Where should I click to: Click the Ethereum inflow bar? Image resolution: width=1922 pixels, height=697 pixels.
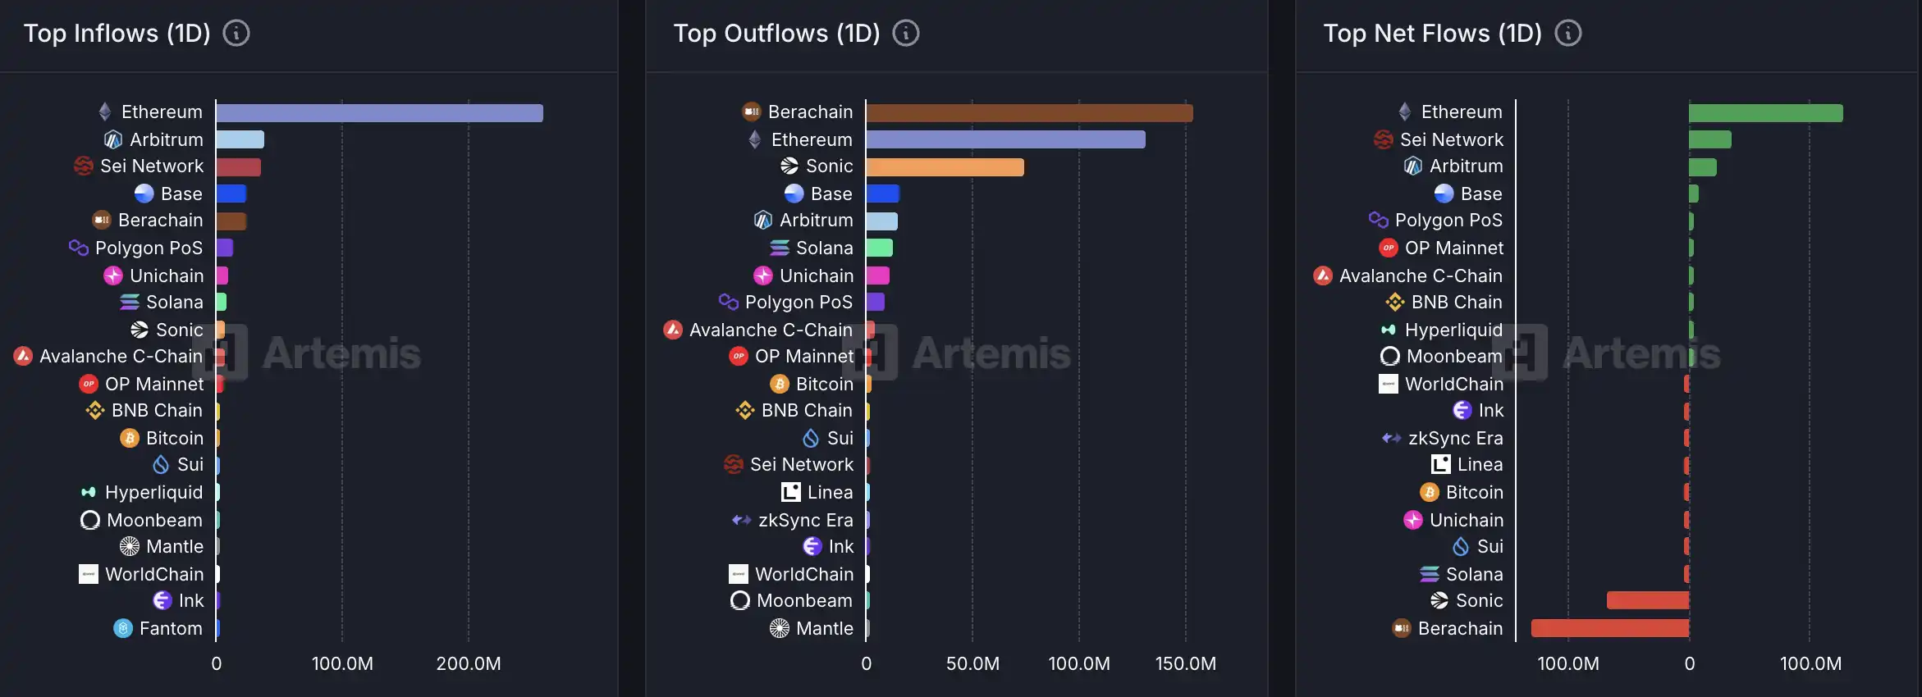[x=379, y=113]
